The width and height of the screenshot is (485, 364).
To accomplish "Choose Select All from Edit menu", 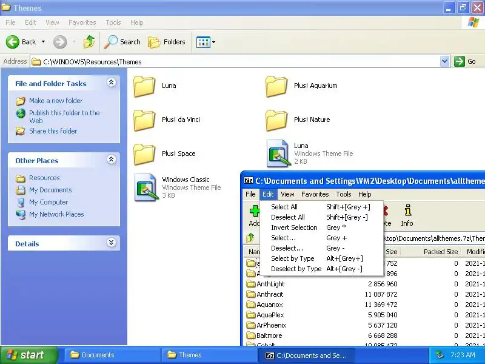I will click(x=321, y=207).
